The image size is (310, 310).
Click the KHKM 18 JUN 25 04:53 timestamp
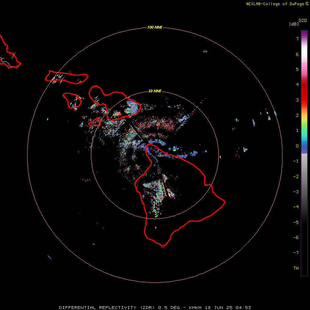(220, 308)
